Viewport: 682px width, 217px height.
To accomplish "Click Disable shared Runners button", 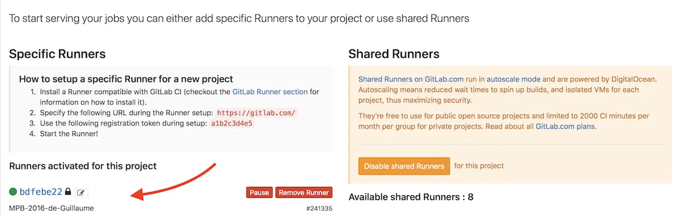I will 404,167.
